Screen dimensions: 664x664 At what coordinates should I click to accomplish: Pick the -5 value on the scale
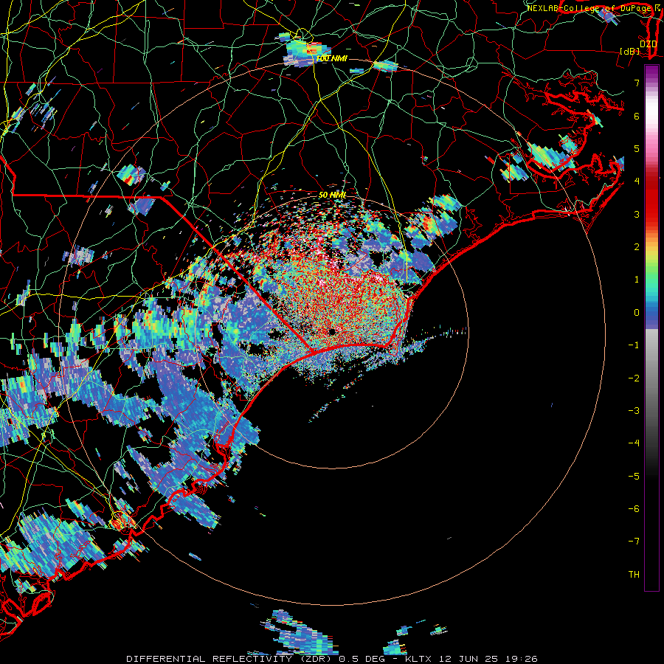634,477
